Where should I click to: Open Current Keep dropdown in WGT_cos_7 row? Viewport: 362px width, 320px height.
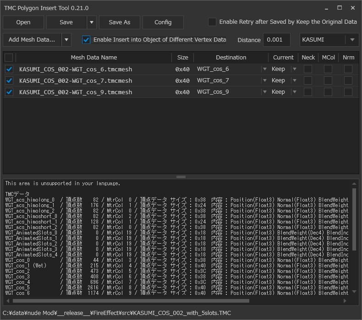(295, 80)
